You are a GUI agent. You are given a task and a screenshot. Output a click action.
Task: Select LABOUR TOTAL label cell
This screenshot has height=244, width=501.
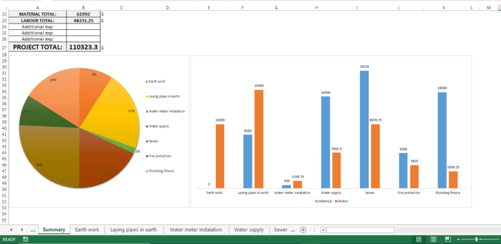coord(38,20)
